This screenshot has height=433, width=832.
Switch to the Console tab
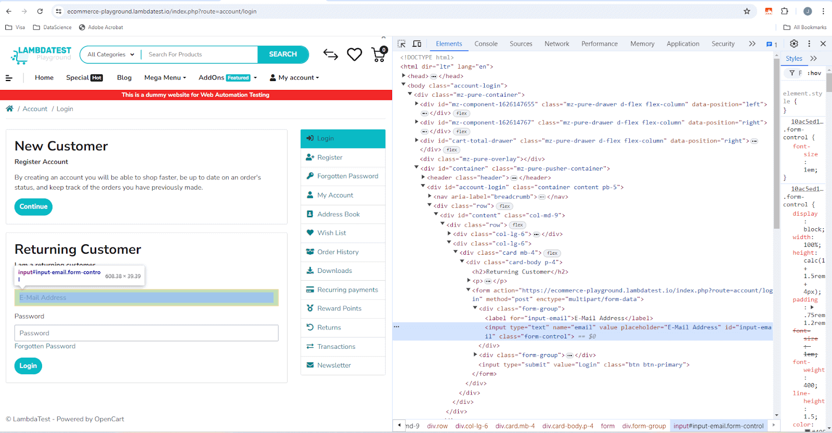(x=486, y=44)
